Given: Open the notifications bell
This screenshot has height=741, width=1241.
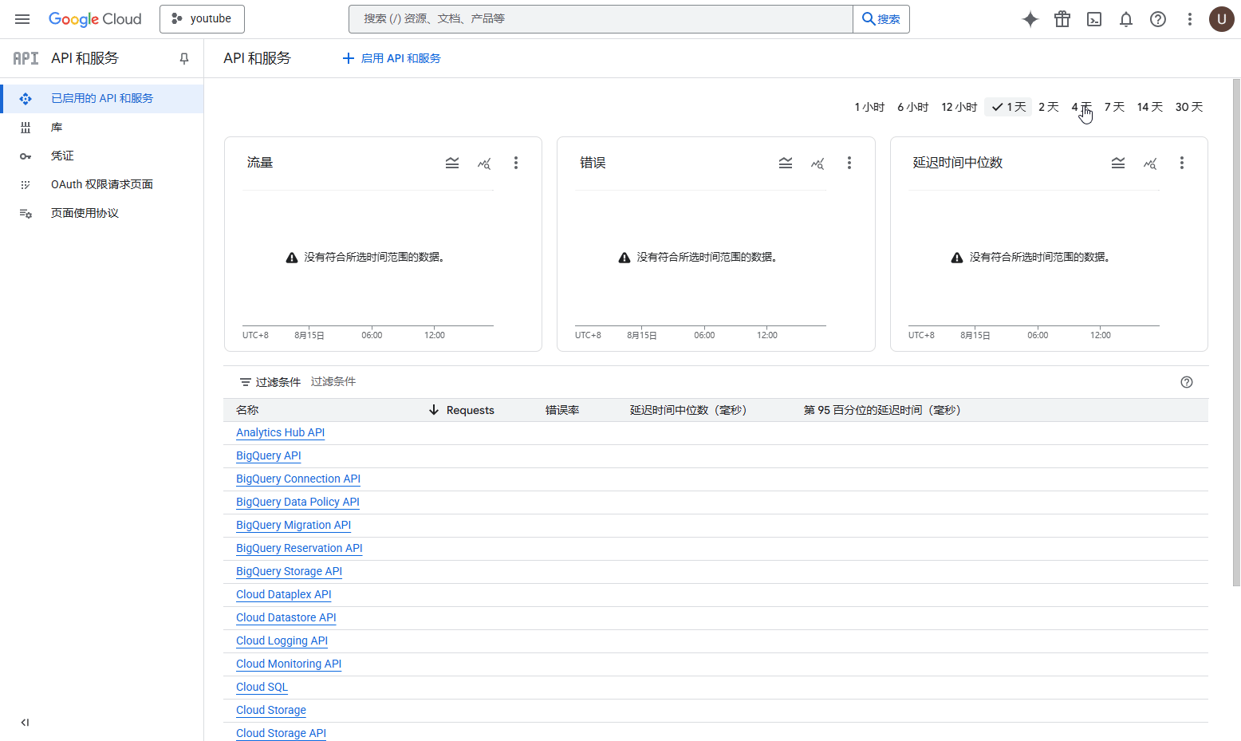Looking at the screenshot, I should (x=1125, y=18).
